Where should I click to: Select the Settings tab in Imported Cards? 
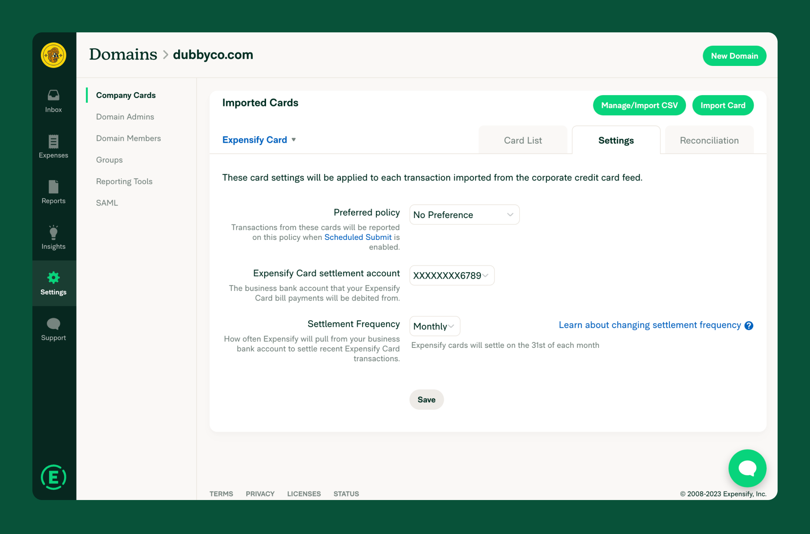[616, 140]
